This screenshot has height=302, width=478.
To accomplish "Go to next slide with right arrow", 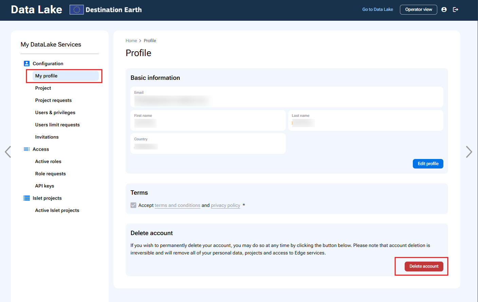I will click(469, 152).
